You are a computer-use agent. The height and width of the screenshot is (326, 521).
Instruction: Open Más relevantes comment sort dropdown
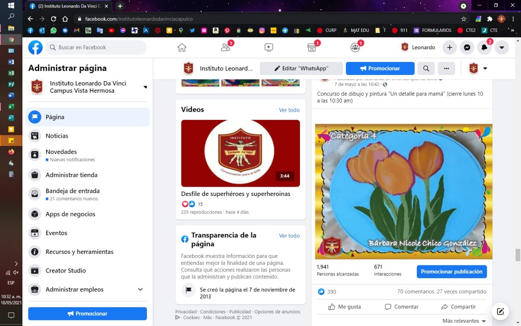pyautogui.click(x=464, y=321)
